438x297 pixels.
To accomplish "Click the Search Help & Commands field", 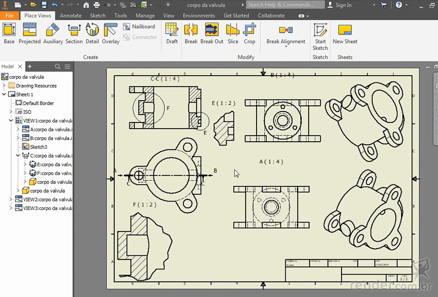I will tap(284, 5).
